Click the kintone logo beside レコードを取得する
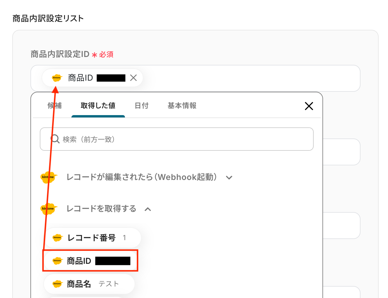The image size is (388, 298). [x=48, y=209]
